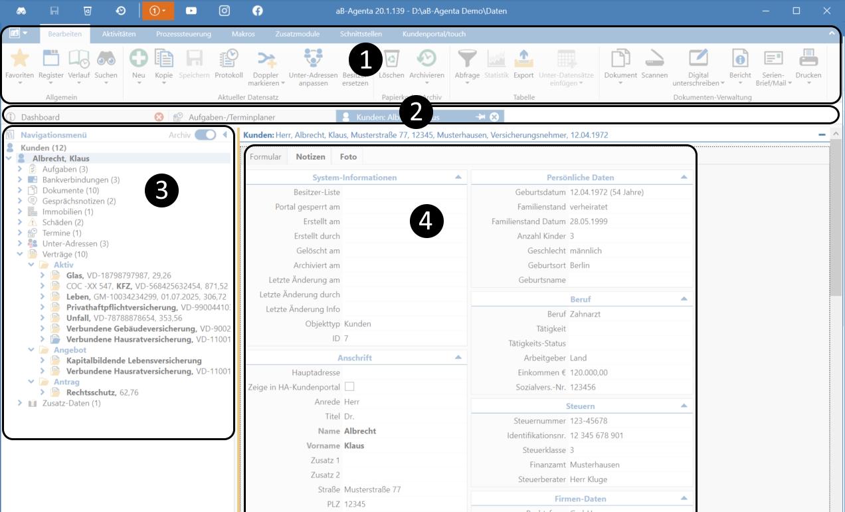
Task: Switch to the Formular tab
Action: tap(266, 157)
